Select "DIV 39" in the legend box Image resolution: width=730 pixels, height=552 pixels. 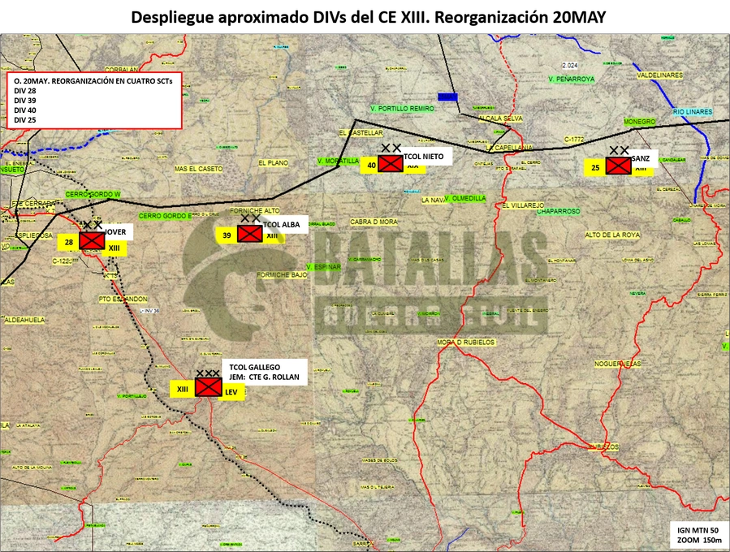pos(25,101)
